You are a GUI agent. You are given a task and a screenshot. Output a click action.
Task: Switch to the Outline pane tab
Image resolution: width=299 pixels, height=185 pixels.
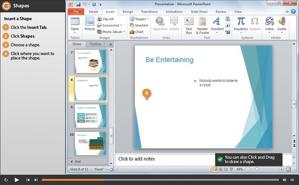click(x=95, y=44)
